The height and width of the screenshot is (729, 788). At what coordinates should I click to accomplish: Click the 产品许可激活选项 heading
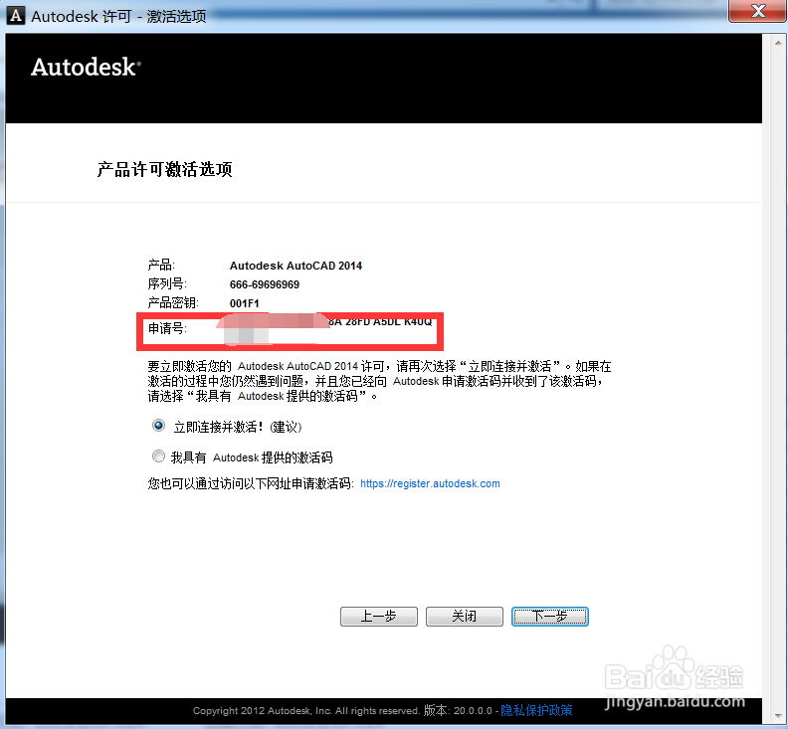coord(164,169)
